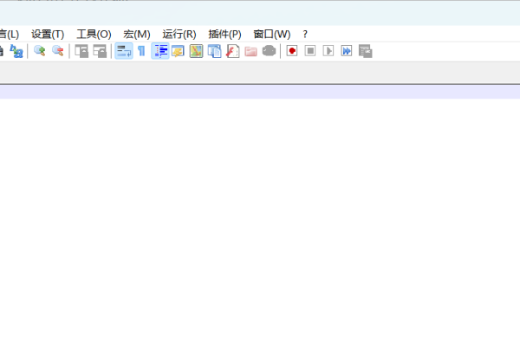Open the Document Map panel icon
The image size is (520, 346).
(196, 51)
